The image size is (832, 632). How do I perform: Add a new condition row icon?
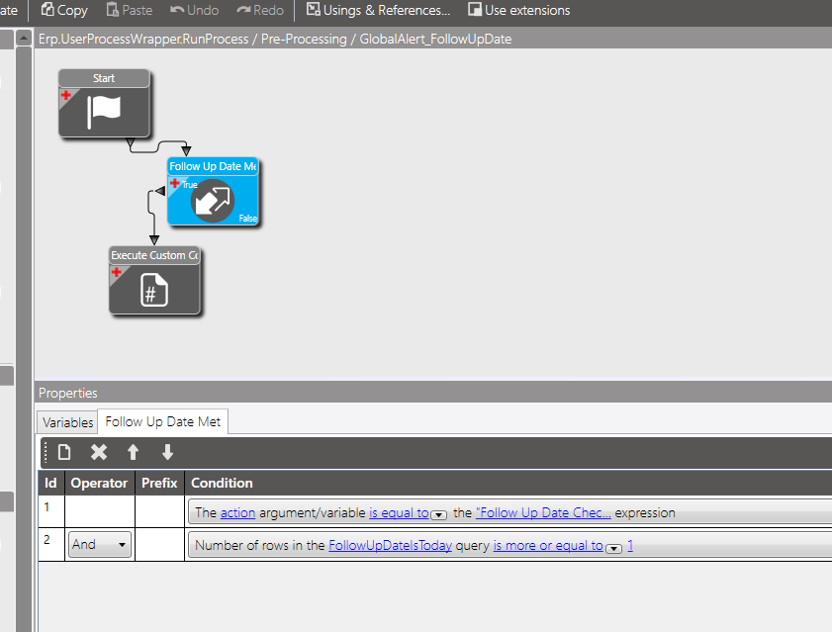(64, 452)
